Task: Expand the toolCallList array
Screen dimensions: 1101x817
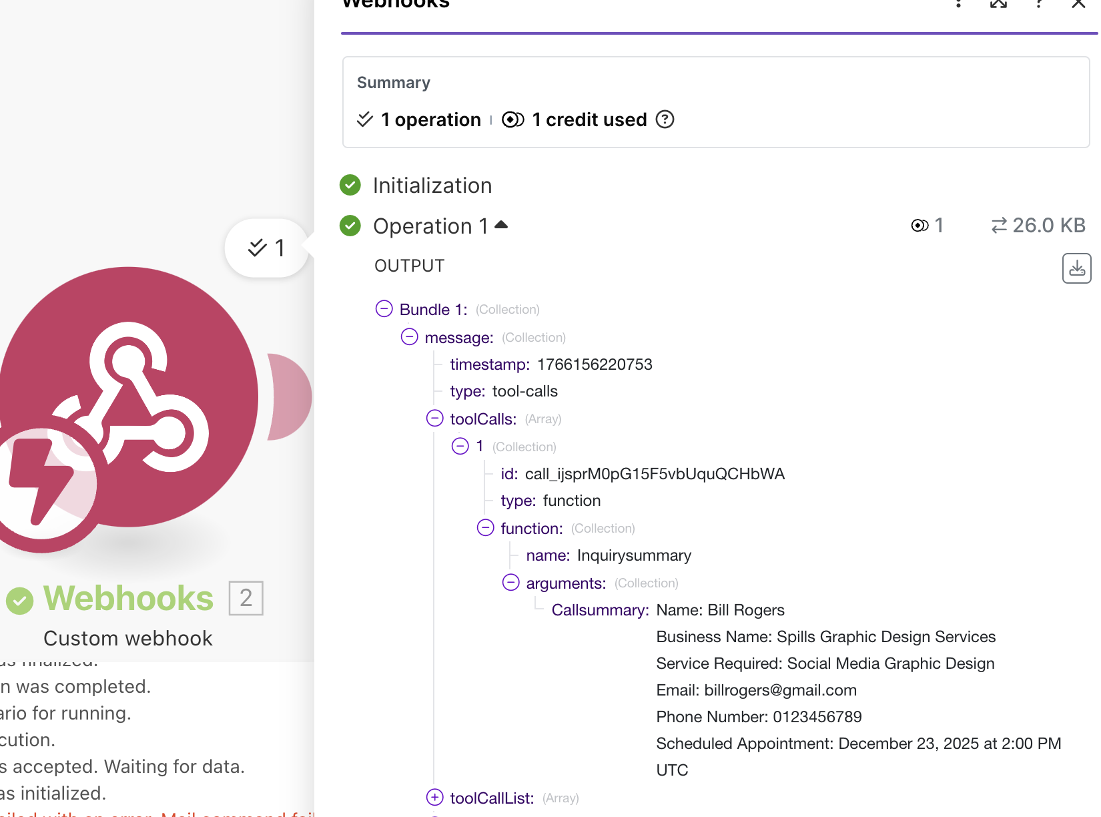Action: point(435,797)
